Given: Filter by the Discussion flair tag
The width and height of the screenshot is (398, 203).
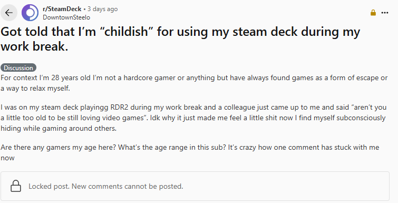Looking at the screenshot, I should click(18, 67).
